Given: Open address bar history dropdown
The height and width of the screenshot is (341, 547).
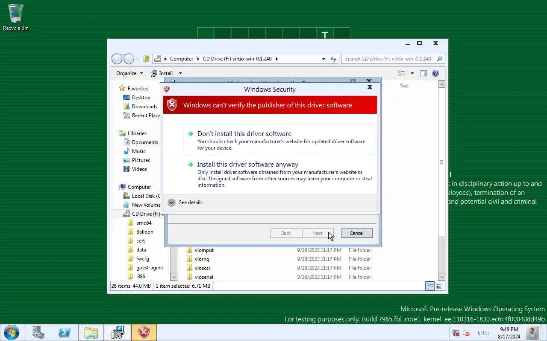Looking at the screenshot, I should pos(323,59).
